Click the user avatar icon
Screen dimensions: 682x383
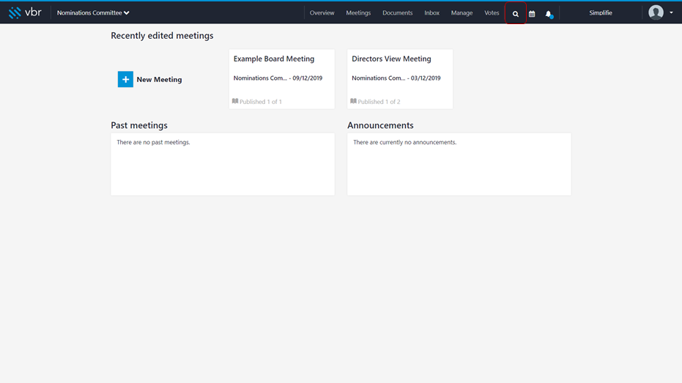656,12
